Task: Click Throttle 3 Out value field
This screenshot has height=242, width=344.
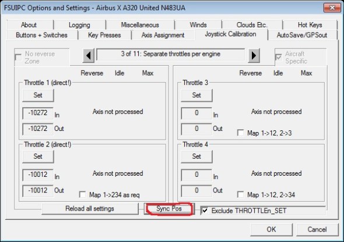Action: click(x=196, y=129)
